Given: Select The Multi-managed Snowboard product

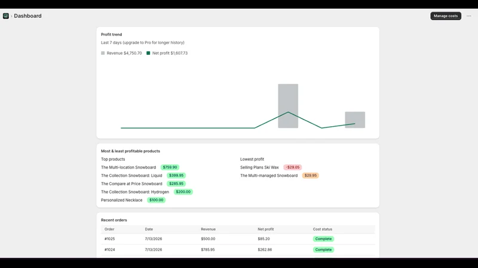Looking at the screenshot, I should (x=268, y=175).
